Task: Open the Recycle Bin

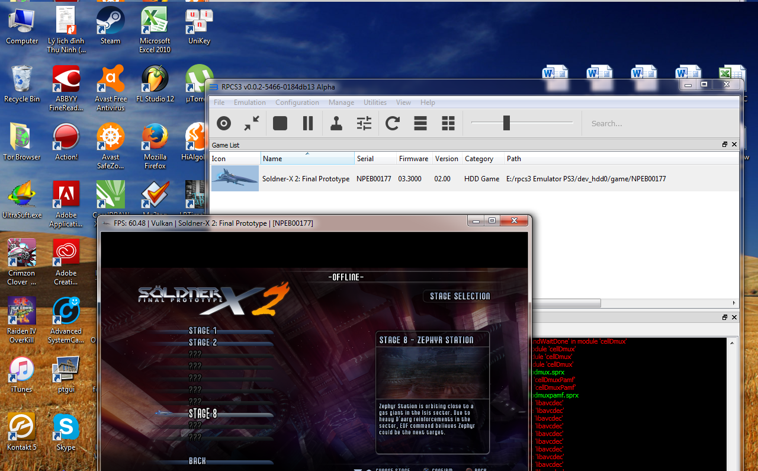Action: pos(22,84)
